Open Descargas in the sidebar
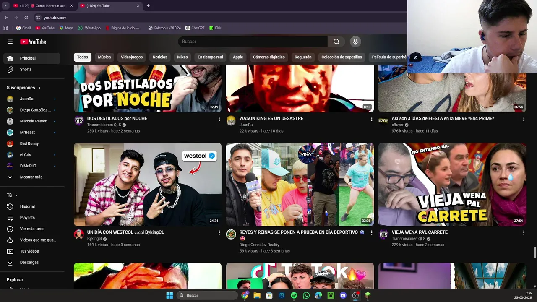The width and height of the screenshot is (537, 302). point(32,262)
